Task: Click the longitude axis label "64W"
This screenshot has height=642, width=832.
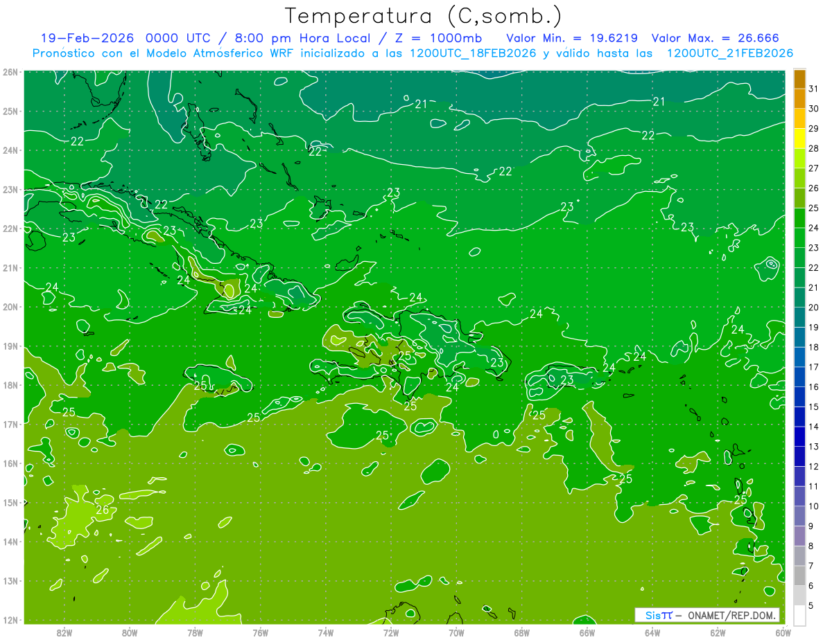Action: [652, 632]
